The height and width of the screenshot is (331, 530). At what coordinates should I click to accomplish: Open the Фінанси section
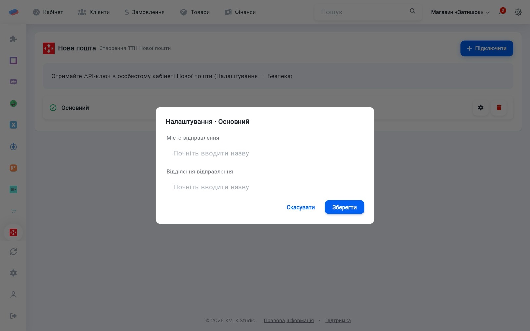(x=240, y=12)
